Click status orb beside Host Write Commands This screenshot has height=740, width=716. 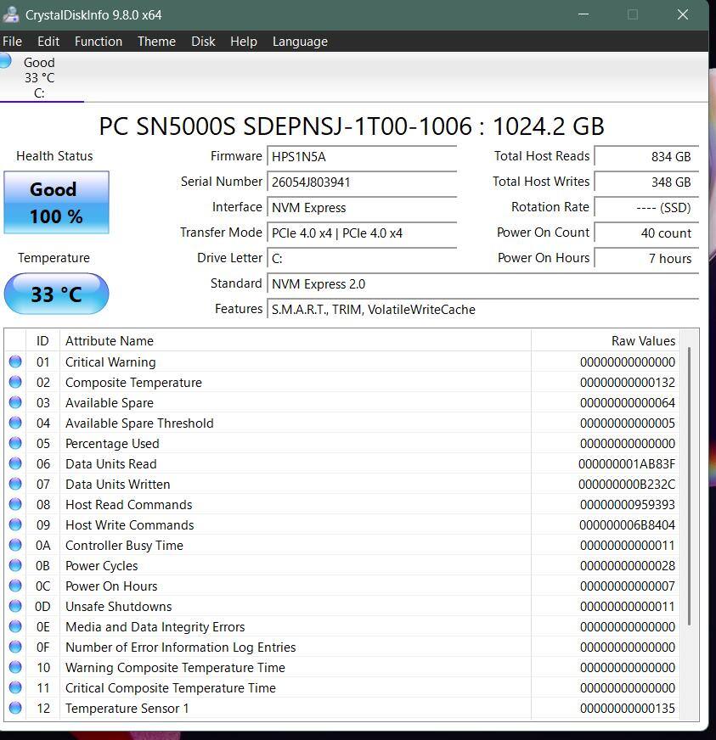click(15, 524)
